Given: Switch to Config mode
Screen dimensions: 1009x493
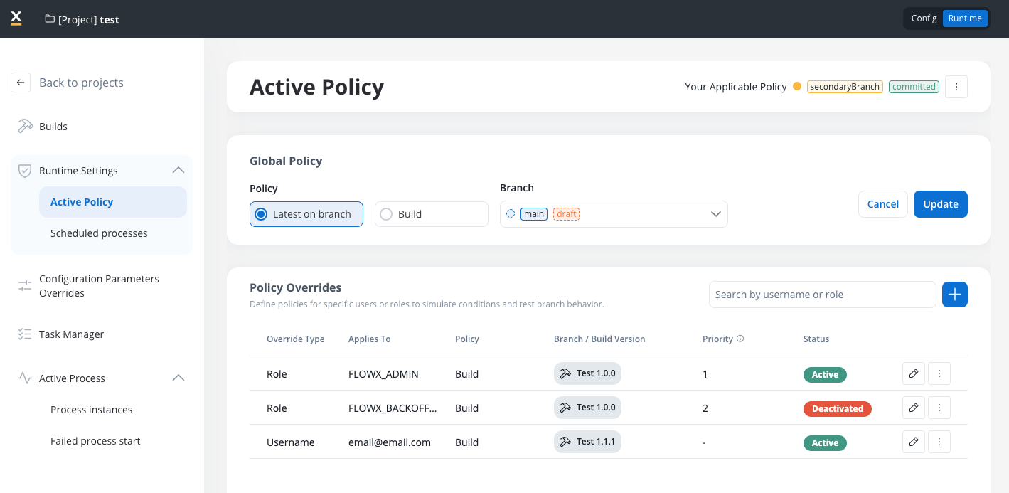Looking at the screenshot, I should 924,18.
